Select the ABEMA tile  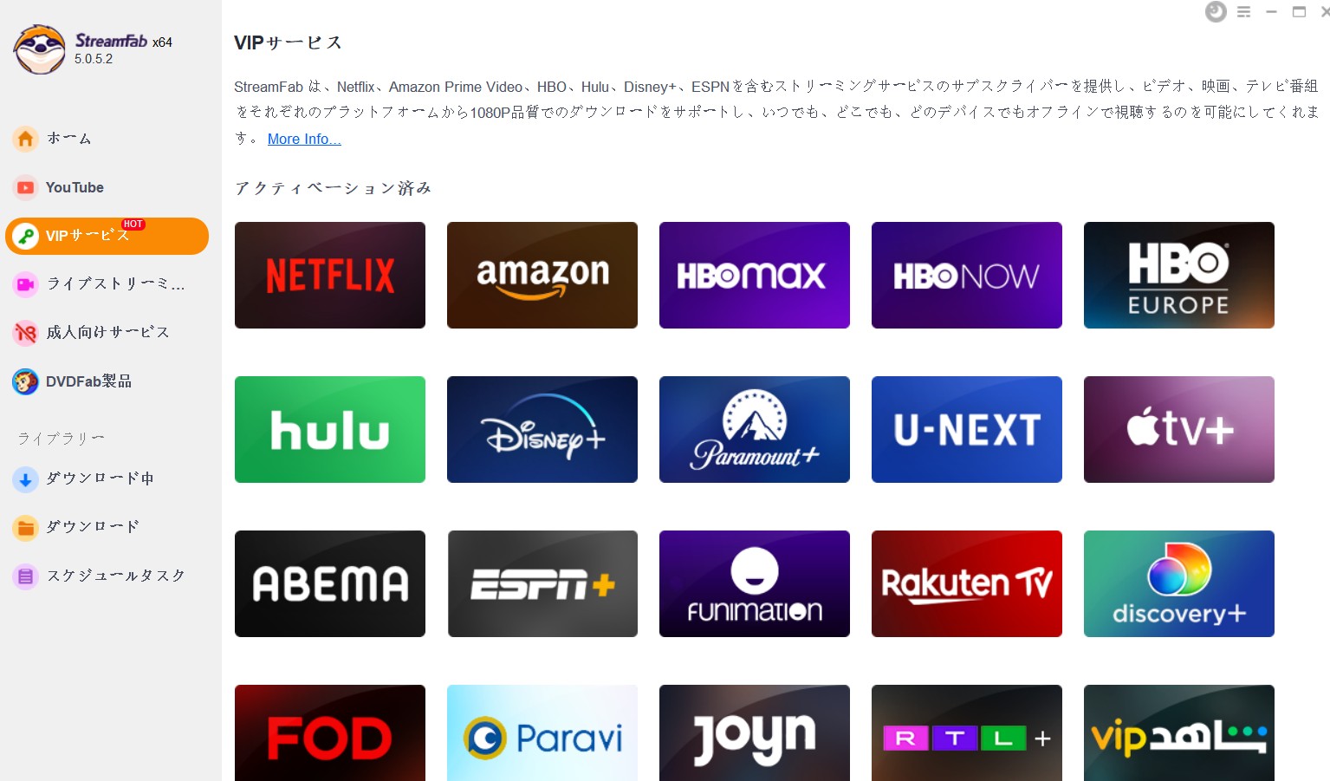[329, 583]
